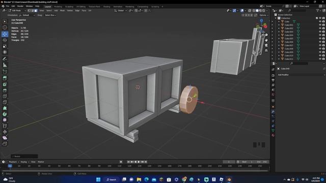Open the File menu

8,6
